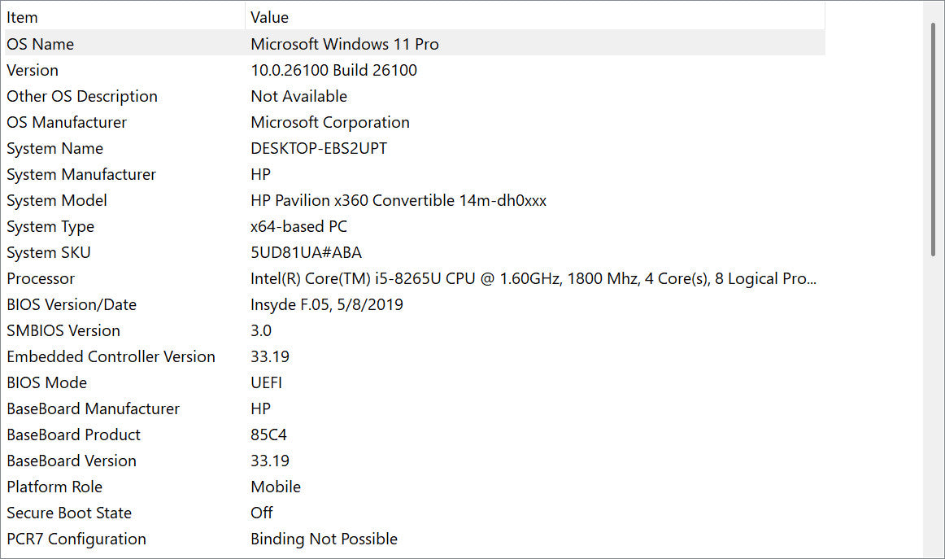
Task: Select the System Type row
Action: tap(50, 226)
